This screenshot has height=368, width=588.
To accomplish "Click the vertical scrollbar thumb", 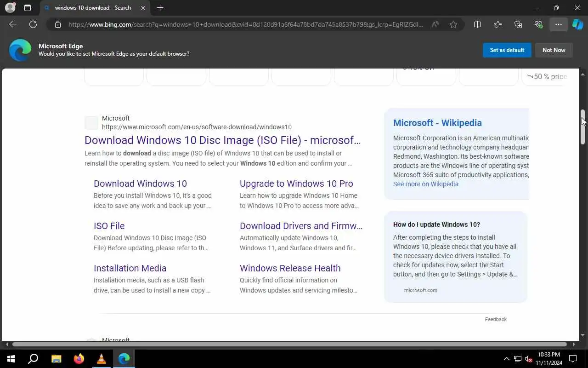I will point(582,127).
